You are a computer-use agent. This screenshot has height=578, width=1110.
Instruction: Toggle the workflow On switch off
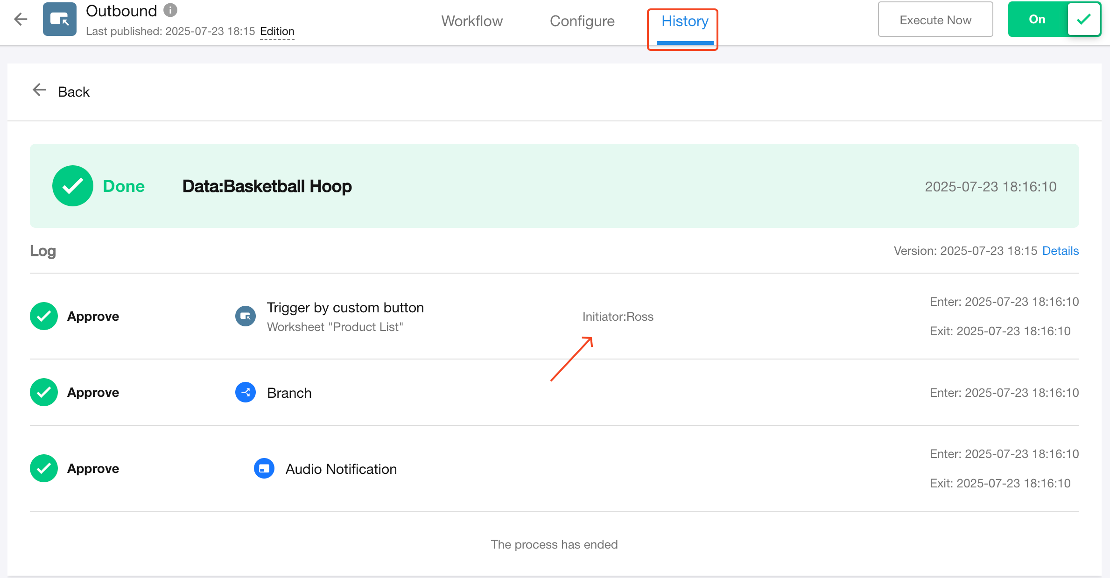(1054, 19)
